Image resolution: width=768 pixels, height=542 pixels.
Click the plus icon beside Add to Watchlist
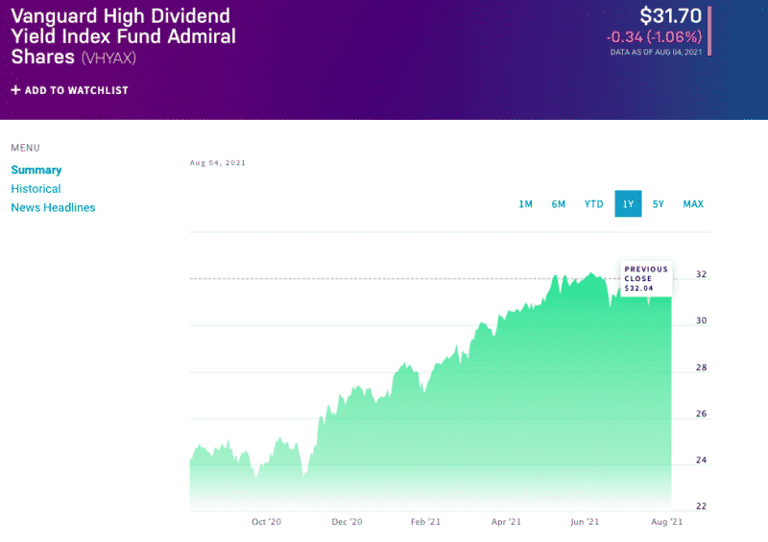point(15,90)
